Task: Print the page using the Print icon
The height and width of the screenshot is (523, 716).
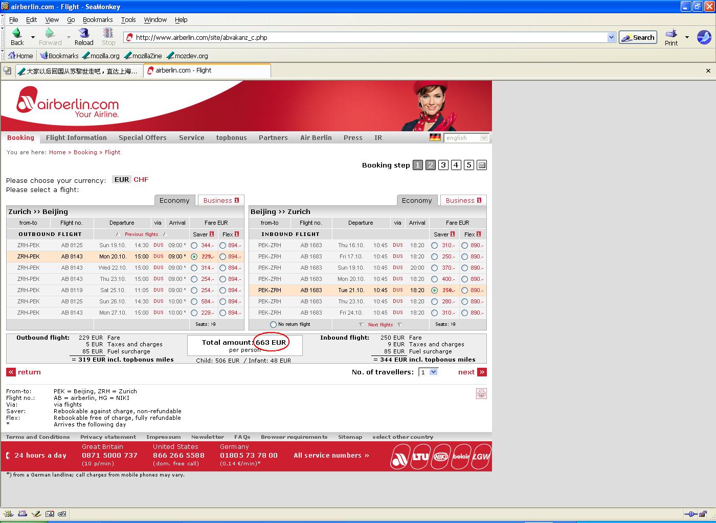Action: coord(671,37)
